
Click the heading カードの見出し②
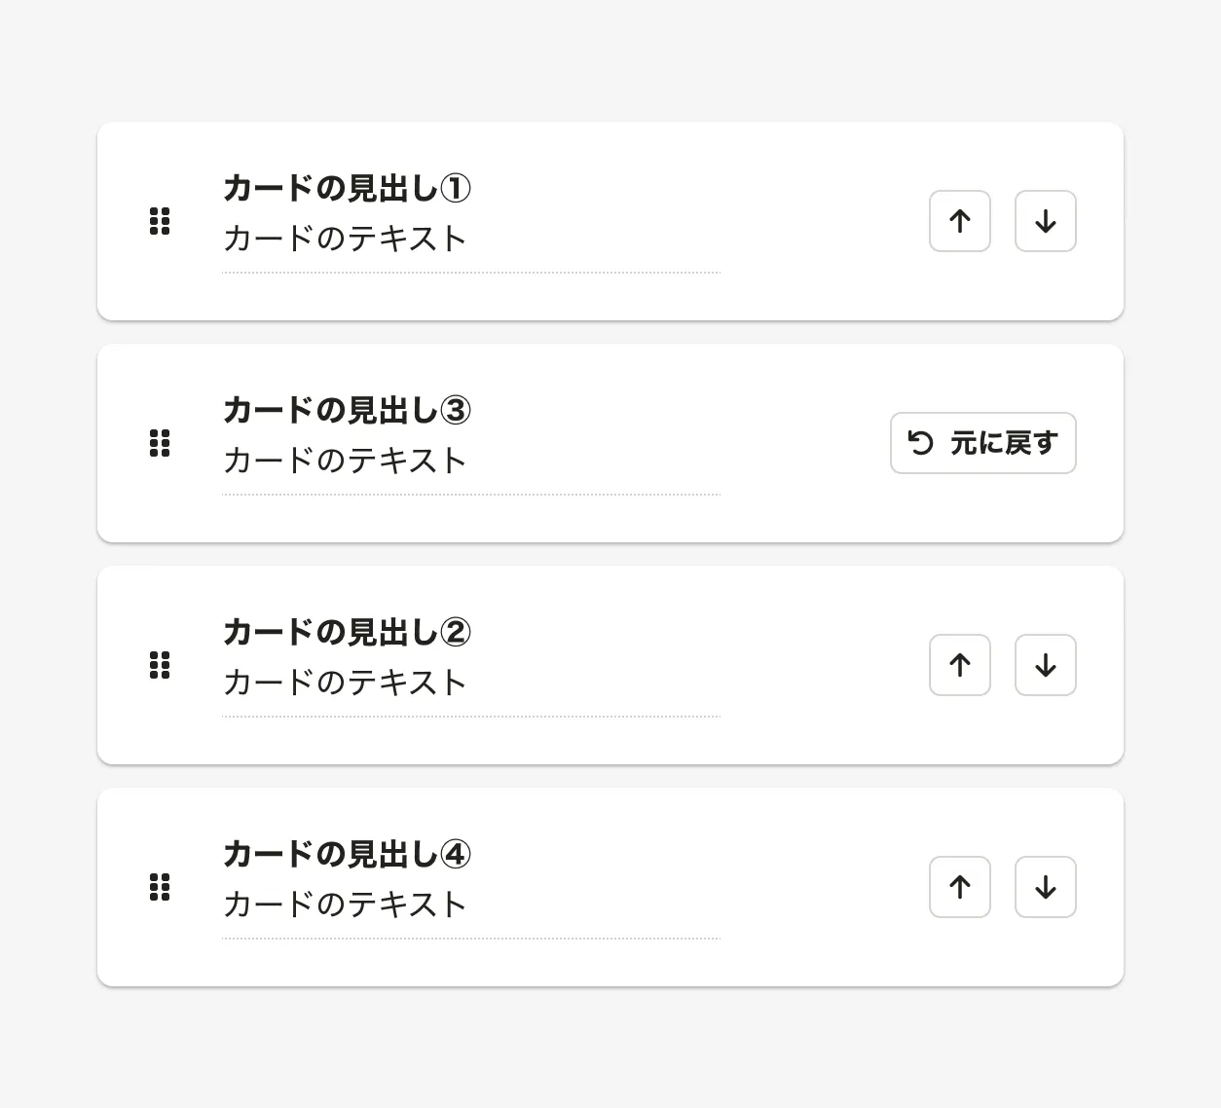pos(347,632)
